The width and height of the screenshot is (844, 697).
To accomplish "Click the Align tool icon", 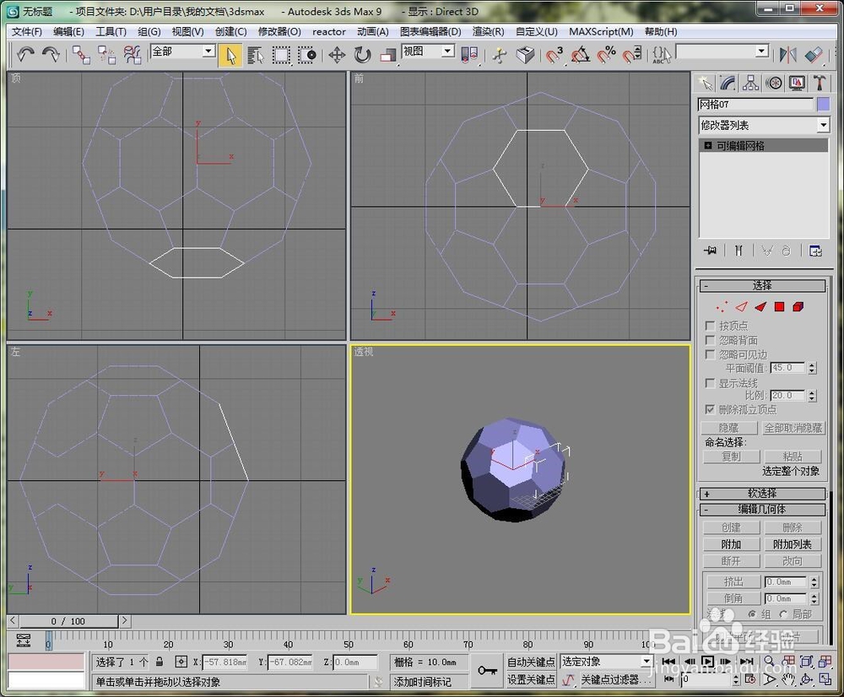I will (814, 55).
